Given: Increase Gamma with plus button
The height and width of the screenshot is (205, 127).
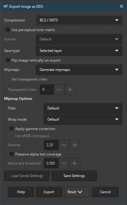Looking at the screenshot, I should coord(75,145).
